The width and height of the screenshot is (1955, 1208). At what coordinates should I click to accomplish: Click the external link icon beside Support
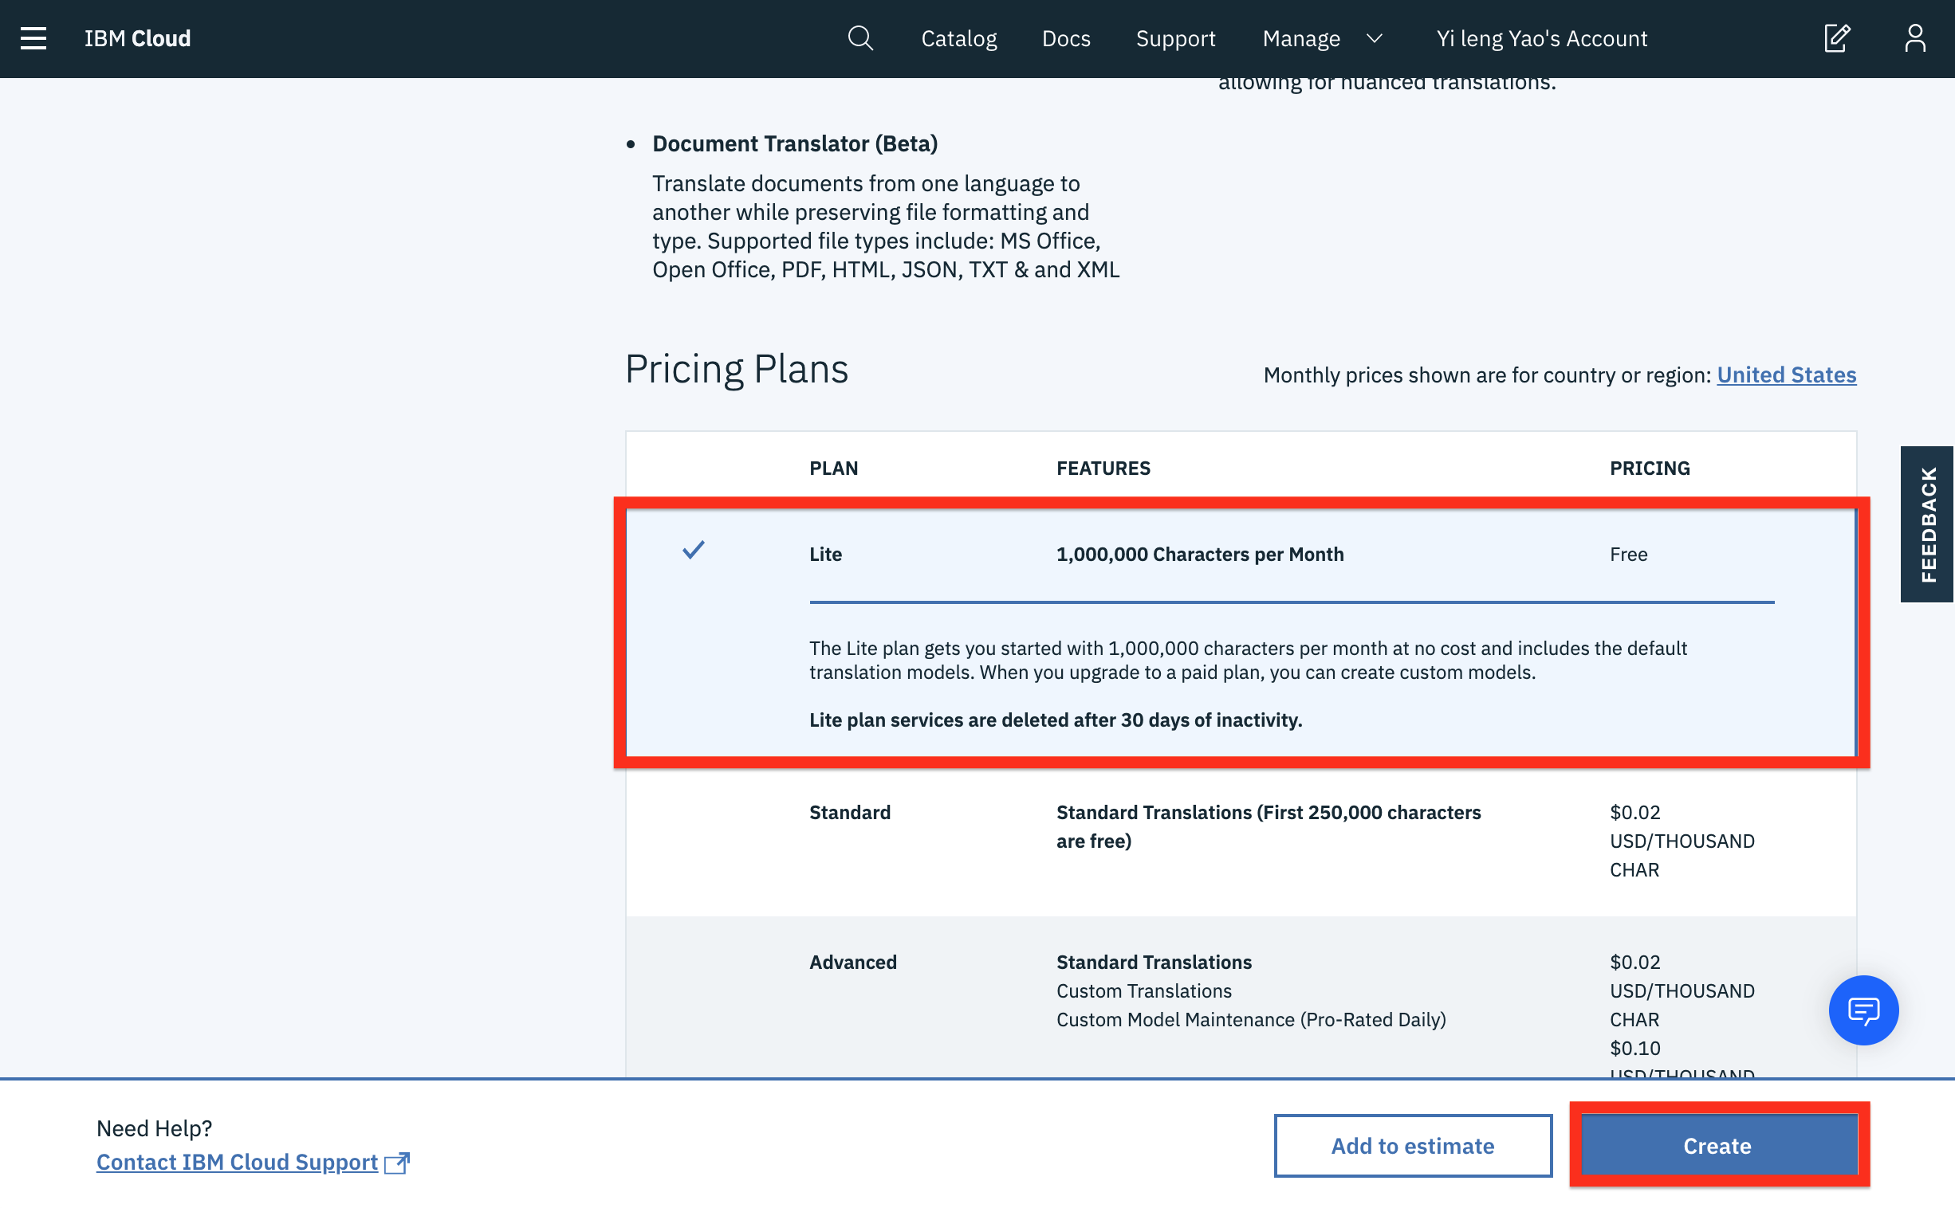[x=397, y=1163]
